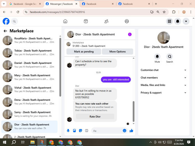Image resolution: width=195 pixels, height=146 pixels.
Task: Click Dior avatar in chat header
Action: pos(71,34)
